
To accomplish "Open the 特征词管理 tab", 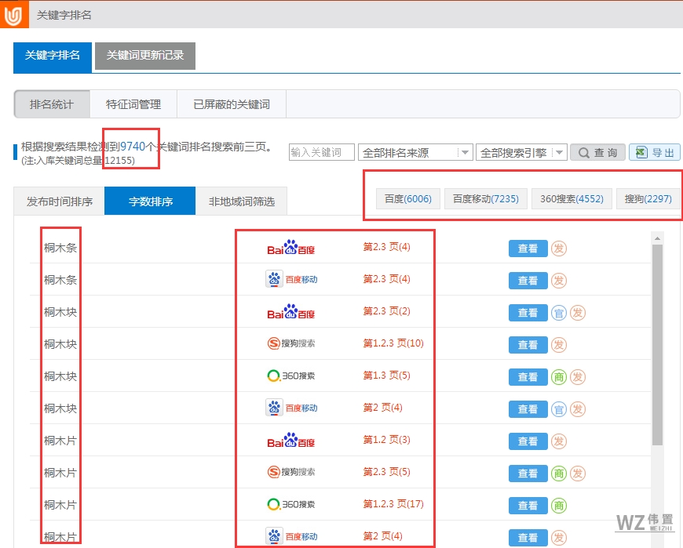I will 133,103.
